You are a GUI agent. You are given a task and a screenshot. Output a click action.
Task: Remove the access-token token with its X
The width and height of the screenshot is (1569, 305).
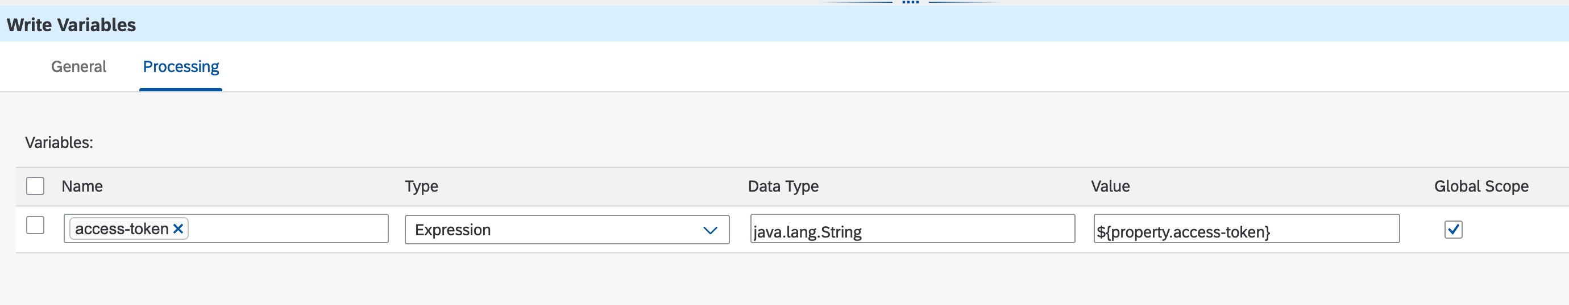coord(178,229)
